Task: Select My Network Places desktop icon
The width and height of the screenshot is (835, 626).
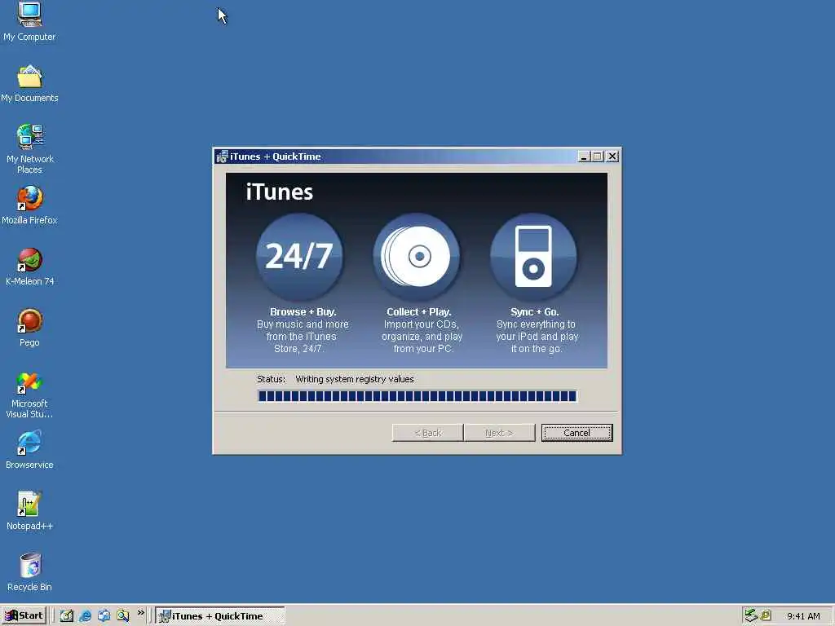Action: [x=29, y=149]
